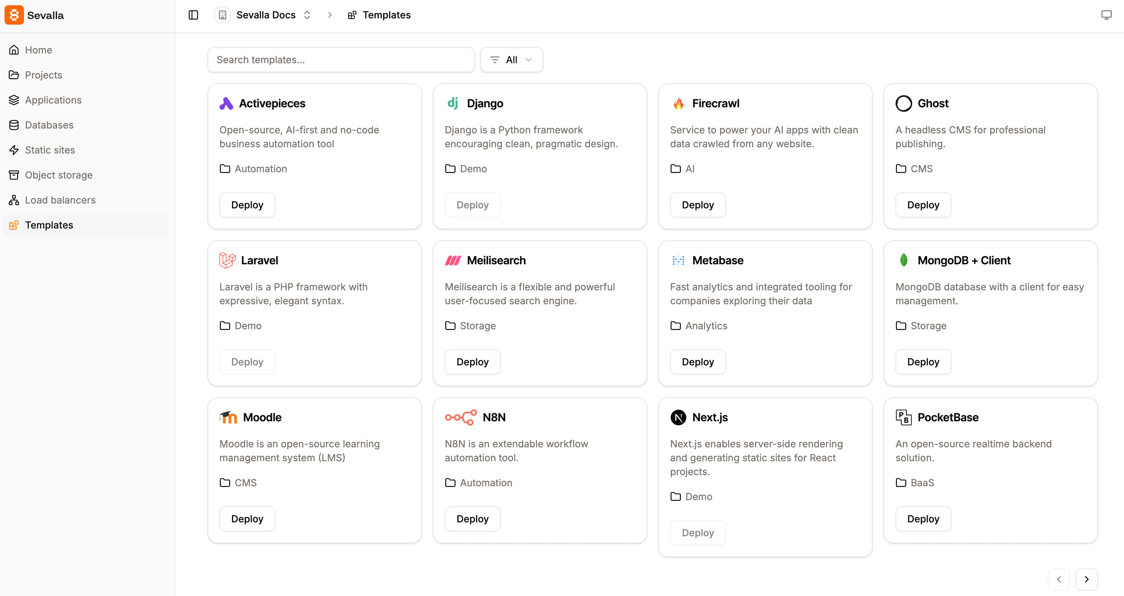Click the Automation category on N8N card

pos(486,483)
